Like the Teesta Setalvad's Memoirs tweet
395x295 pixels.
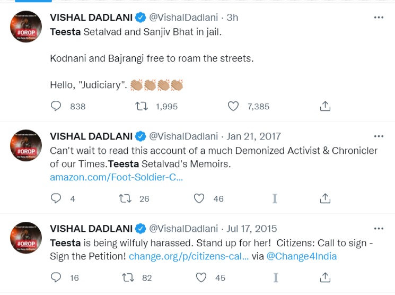(x=199, y=198)
